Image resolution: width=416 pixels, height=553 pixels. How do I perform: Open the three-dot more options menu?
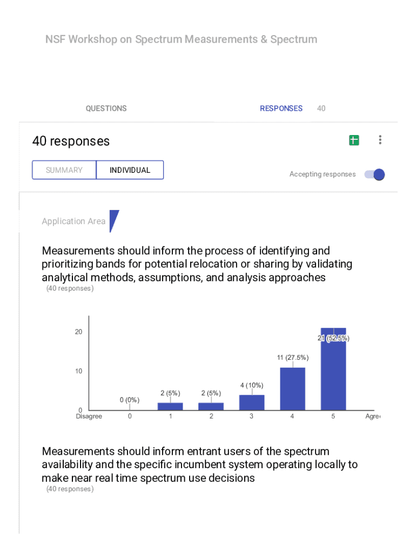click(380, 140)
